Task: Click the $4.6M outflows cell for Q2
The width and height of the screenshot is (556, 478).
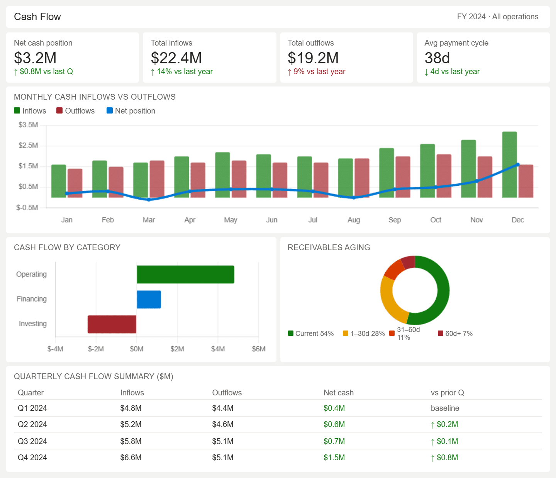Action: tap(223, 424)
